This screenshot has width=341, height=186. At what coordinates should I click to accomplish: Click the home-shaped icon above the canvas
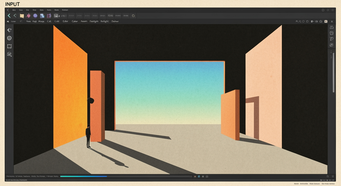(x=321, y=22)
